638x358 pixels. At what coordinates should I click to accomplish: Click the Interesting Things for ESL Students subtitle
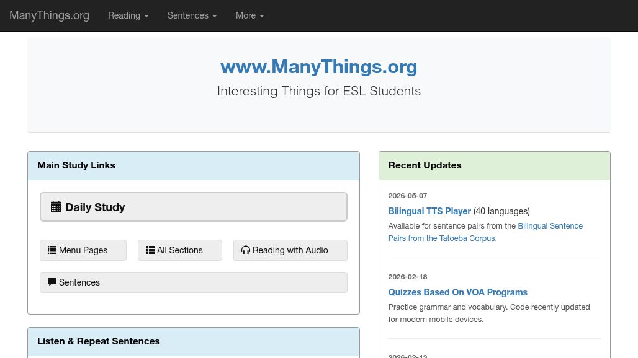(319, 91)
